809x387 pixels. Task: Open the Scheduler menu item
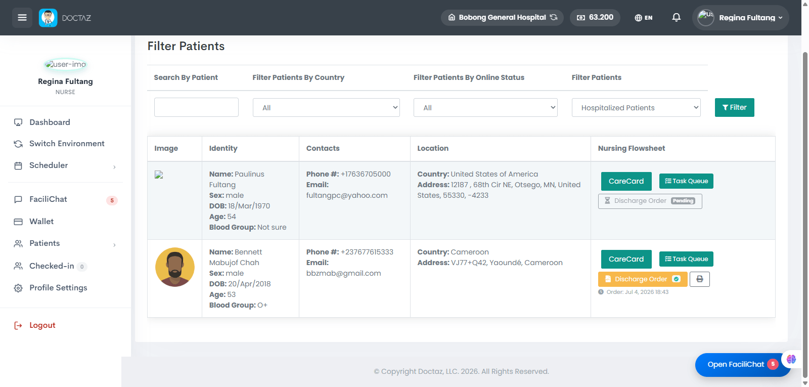(49, 165)
